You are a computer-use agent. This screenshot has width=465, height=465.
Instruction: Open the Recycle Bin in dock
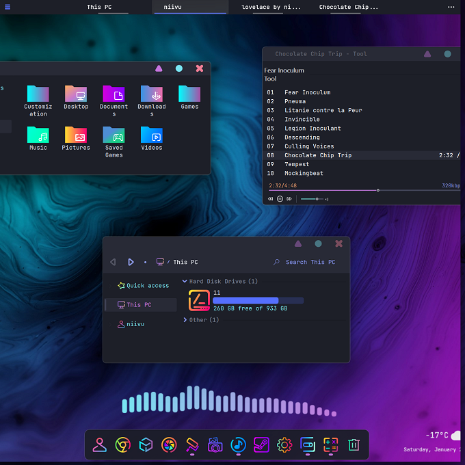click(x=354, y=445)
